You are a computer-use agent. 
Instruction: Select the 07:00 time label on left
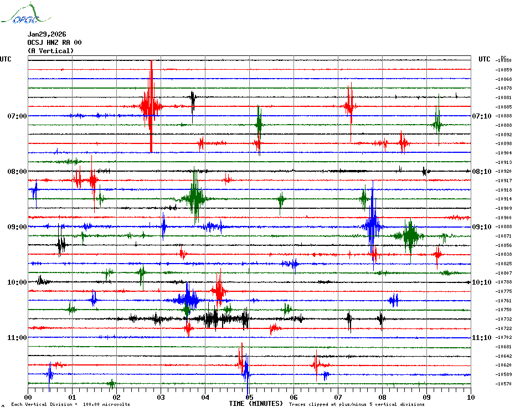[17, 116]
